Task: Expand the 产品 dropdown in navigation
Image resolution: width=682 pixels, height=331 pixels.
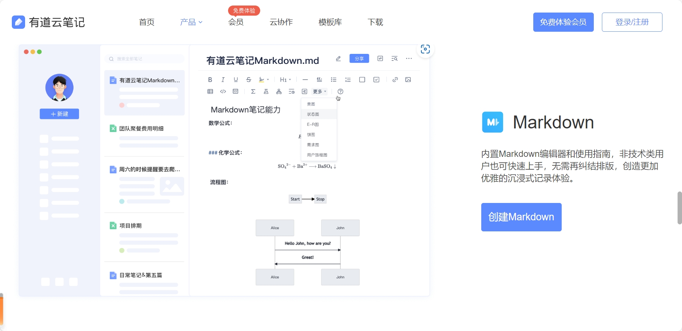Action: 191,22
